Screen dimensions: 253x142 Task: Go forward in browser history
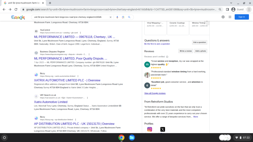click(x=10, y=10)
